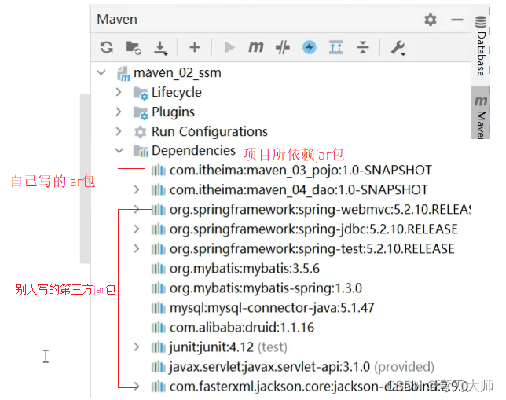Click the Lifecycle folder icon

141,93
